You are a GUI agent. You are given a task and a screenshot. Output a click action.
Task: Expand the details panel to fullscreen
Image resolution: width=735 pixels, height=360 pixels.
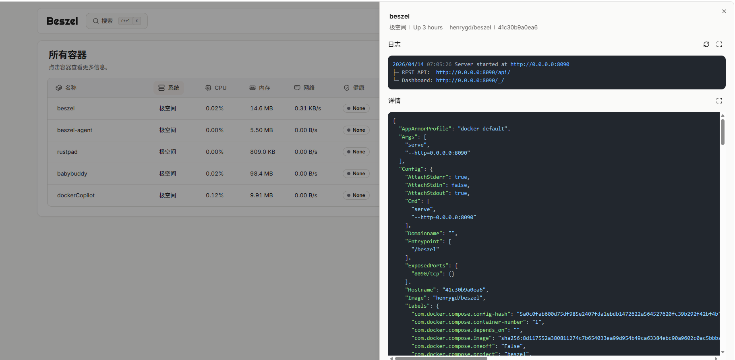(x=719, y=101)
